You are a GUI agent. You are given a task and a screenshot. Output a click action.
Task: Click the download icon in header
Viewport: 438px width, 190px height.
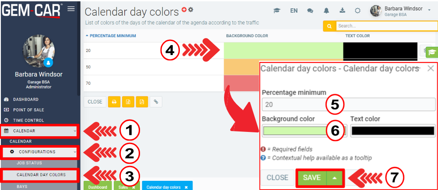click(342, 11)
